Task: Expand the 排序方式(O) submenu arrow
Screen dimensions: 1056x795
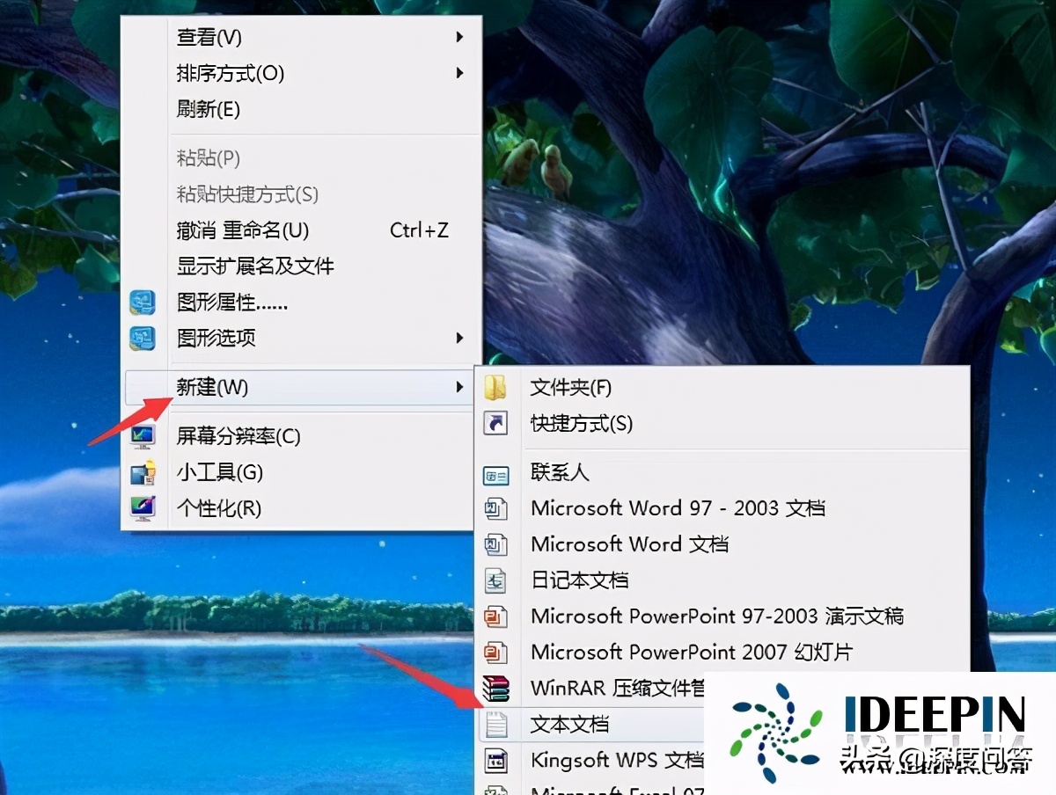Action: [x=458, y=74]
